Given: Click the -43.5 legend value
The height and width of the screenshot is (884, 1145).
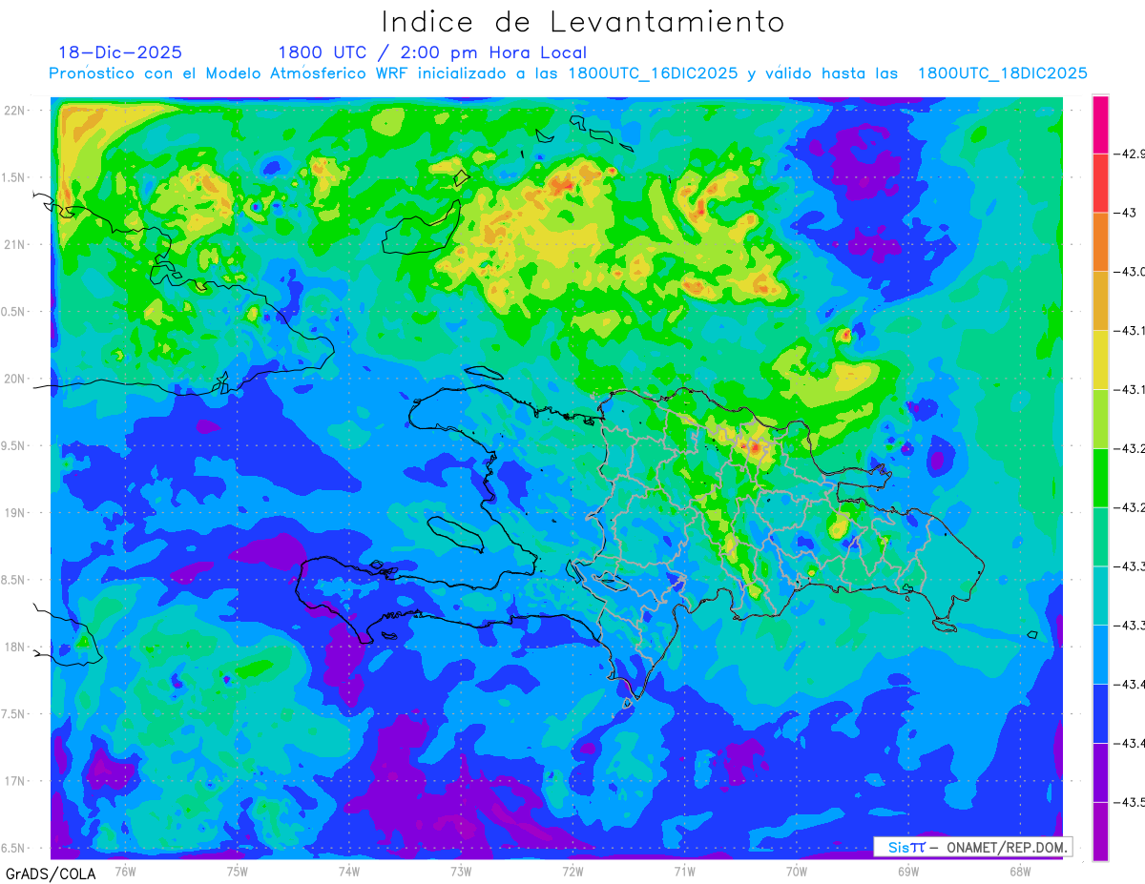Looking at the screenshot, I should pos(1131,802).
